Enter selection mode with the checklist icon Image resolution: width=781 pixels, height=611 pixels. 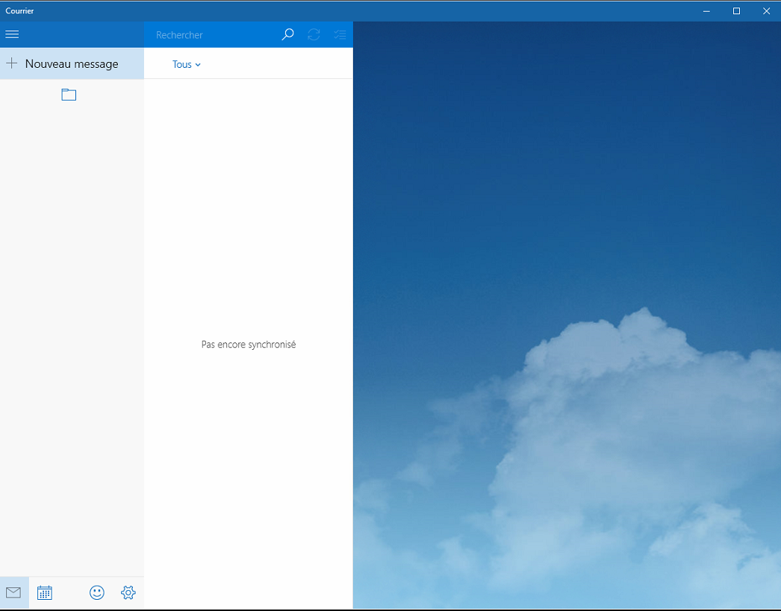click(340, 34)
